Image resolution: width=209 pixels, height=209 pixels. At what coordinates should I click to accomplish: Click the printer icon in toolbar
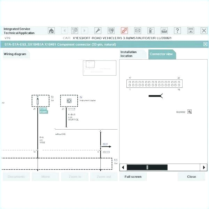coord(164,31)
